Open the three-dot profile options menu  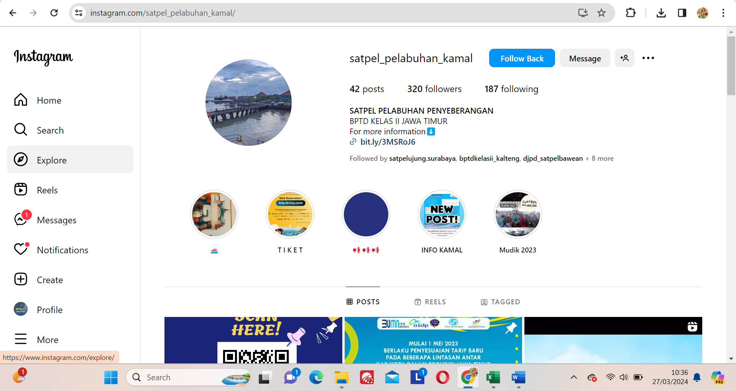pos(648,58)
